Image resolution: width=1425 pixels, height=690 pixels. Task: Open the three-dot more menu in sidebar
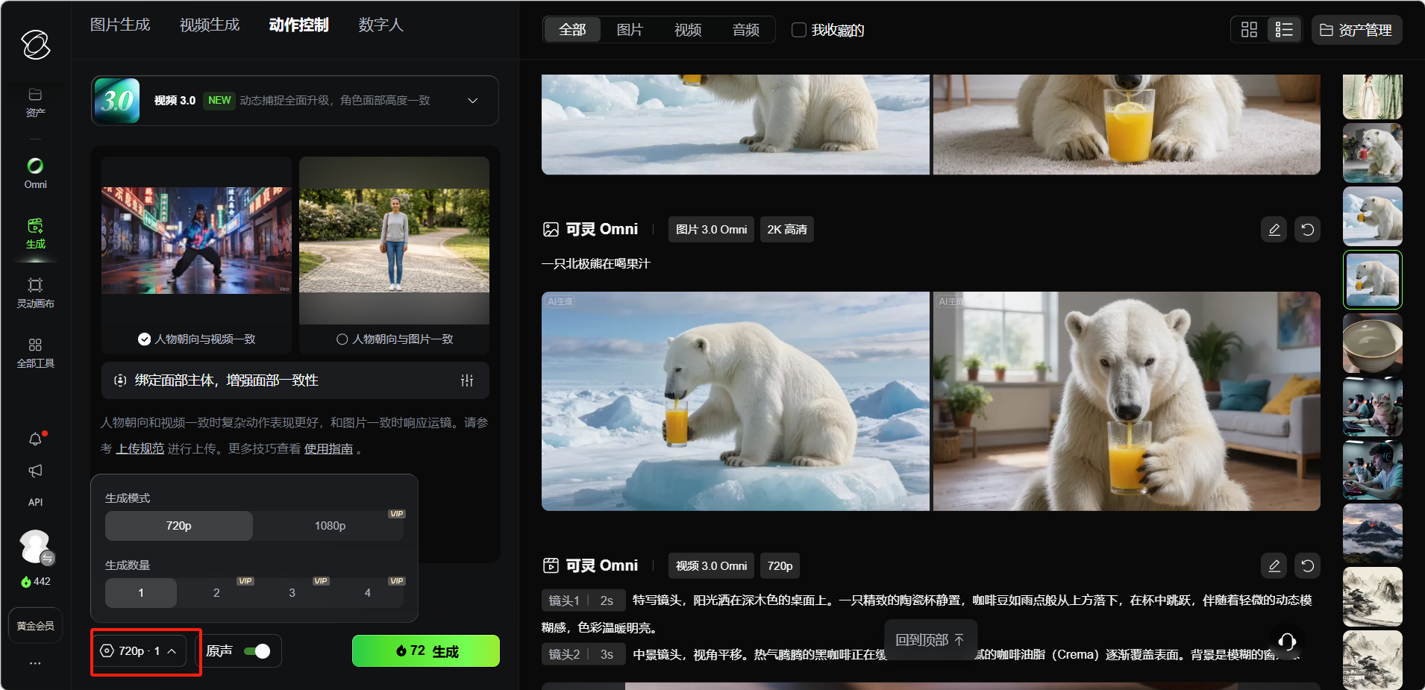[35, 663]
